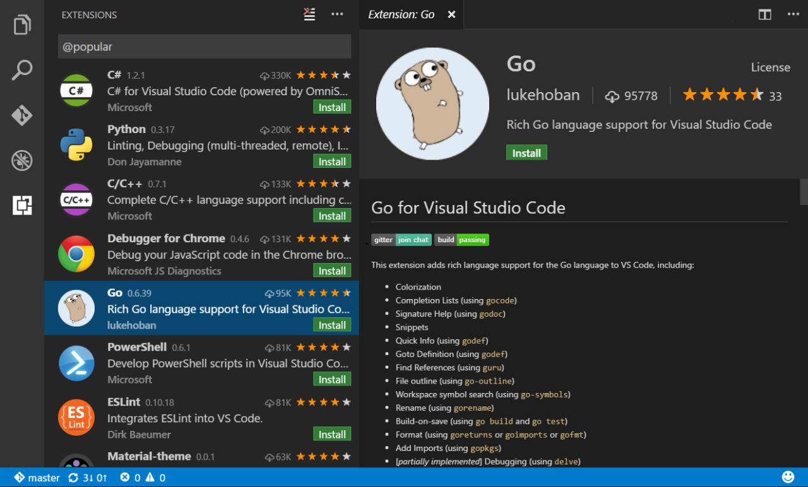
Task: Select the C/C++ extension title
Action: pyautogui.click(x=125, y=184)
